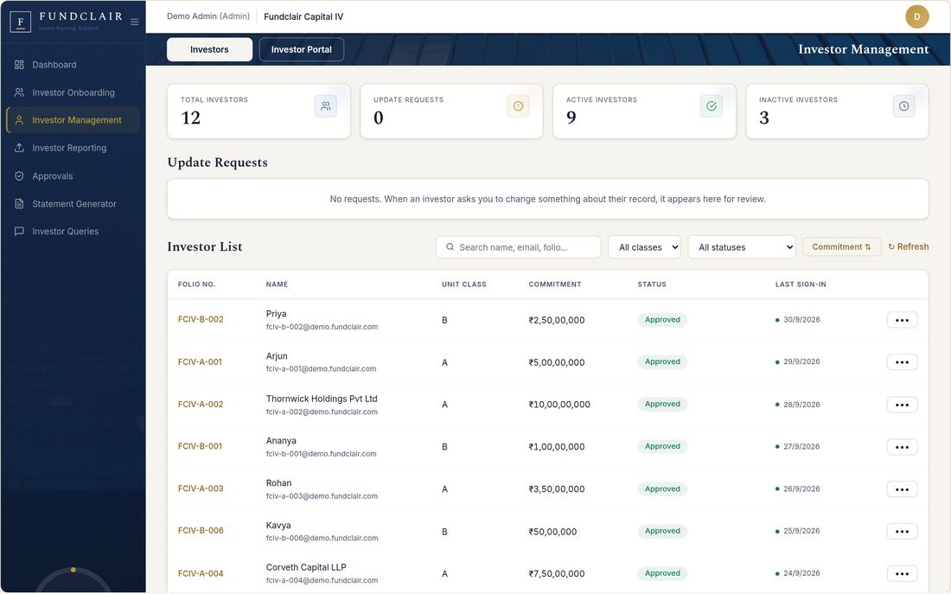Click the Investor Queries chat icon
The image size is (951, 594).
point(19,231)
